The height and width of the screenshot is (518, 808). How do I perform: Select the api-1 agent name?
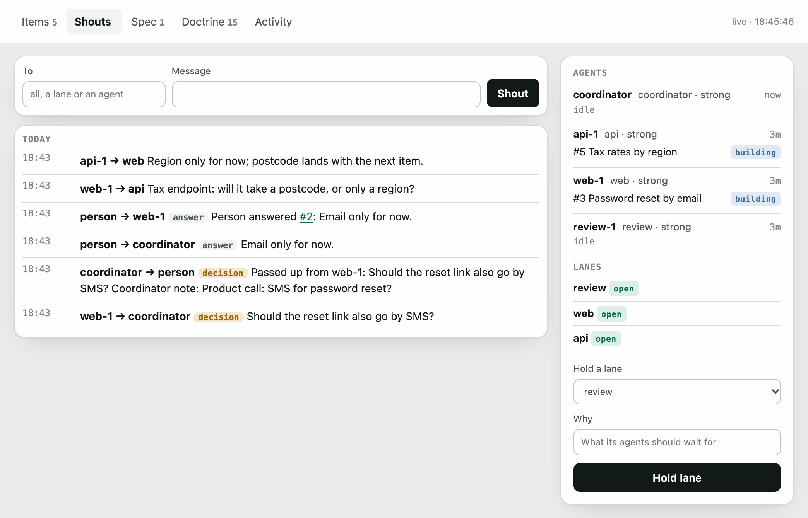tap(585, 134)
